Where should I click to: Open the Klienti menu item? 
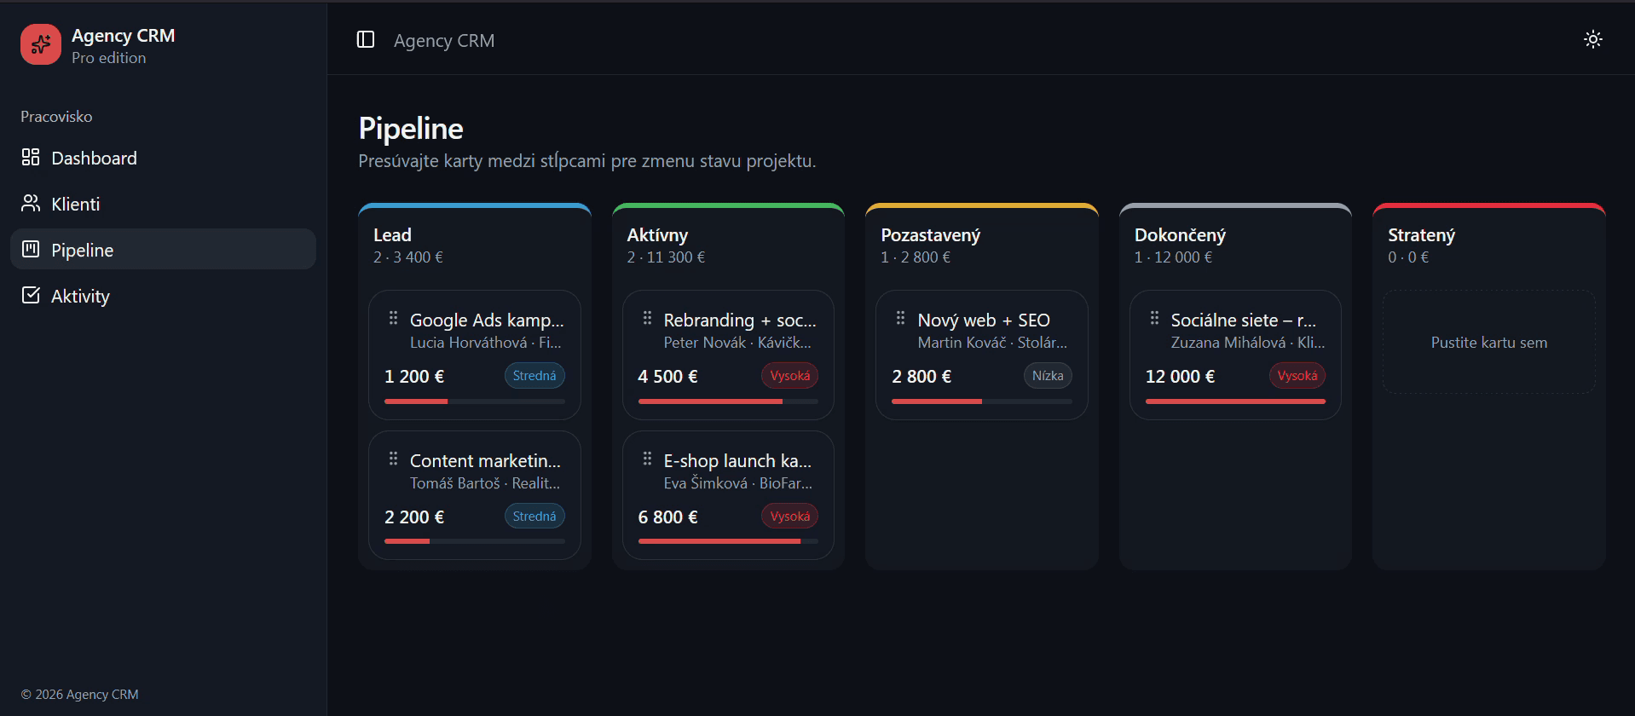(163, 204)
